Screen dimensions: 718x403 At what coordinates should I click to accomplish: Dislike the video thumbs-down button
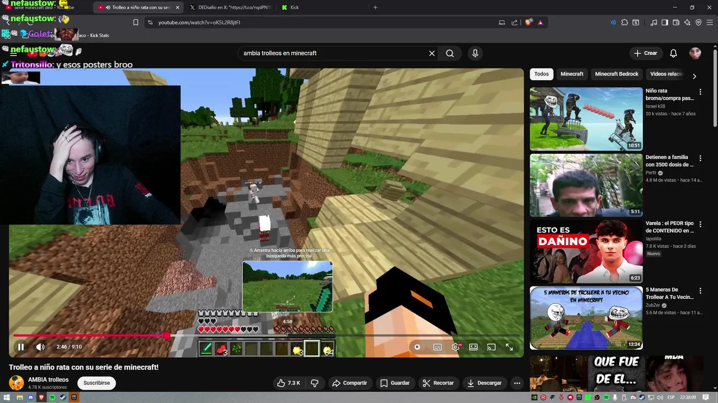point(315,383)
